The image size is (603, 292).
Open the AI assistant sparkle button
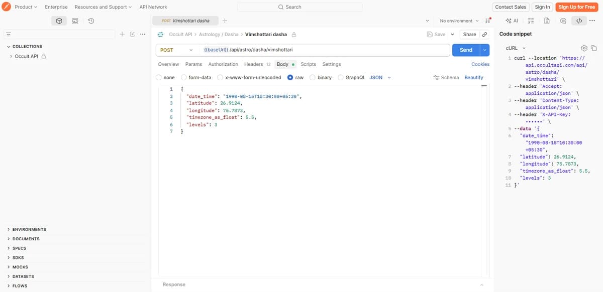tap(512, 21)
